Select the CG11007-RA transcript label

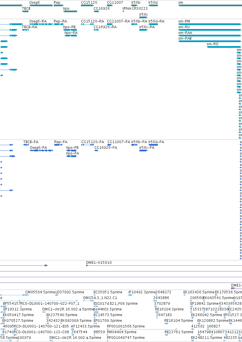tap(118, 21)
